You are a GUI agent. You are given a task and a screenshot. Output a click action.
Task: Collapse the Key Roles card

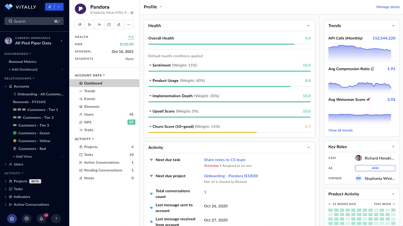[x=393, y=147]
